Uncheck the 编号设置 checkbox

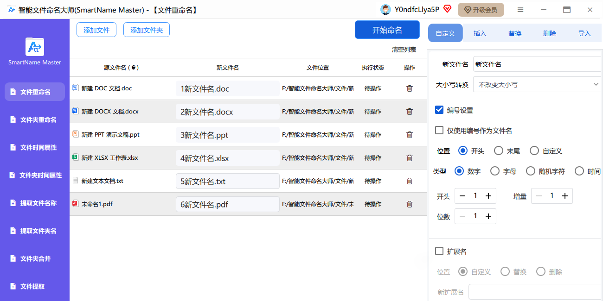(439, 110)
